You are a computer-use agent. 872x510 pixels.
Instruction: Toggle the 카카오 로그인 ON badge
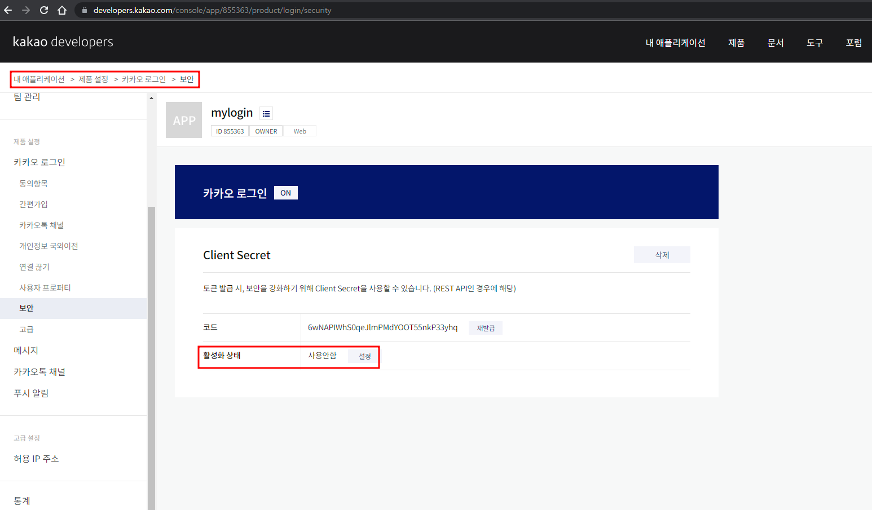(x=286, y=193)
